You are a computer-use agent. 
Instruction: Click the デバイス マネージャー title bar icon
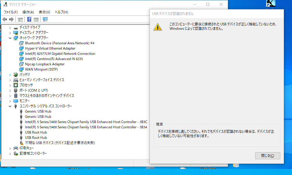coord(5,4)
